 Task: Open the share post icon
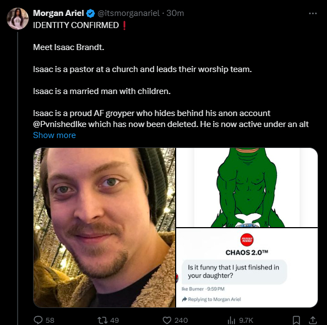312,320
